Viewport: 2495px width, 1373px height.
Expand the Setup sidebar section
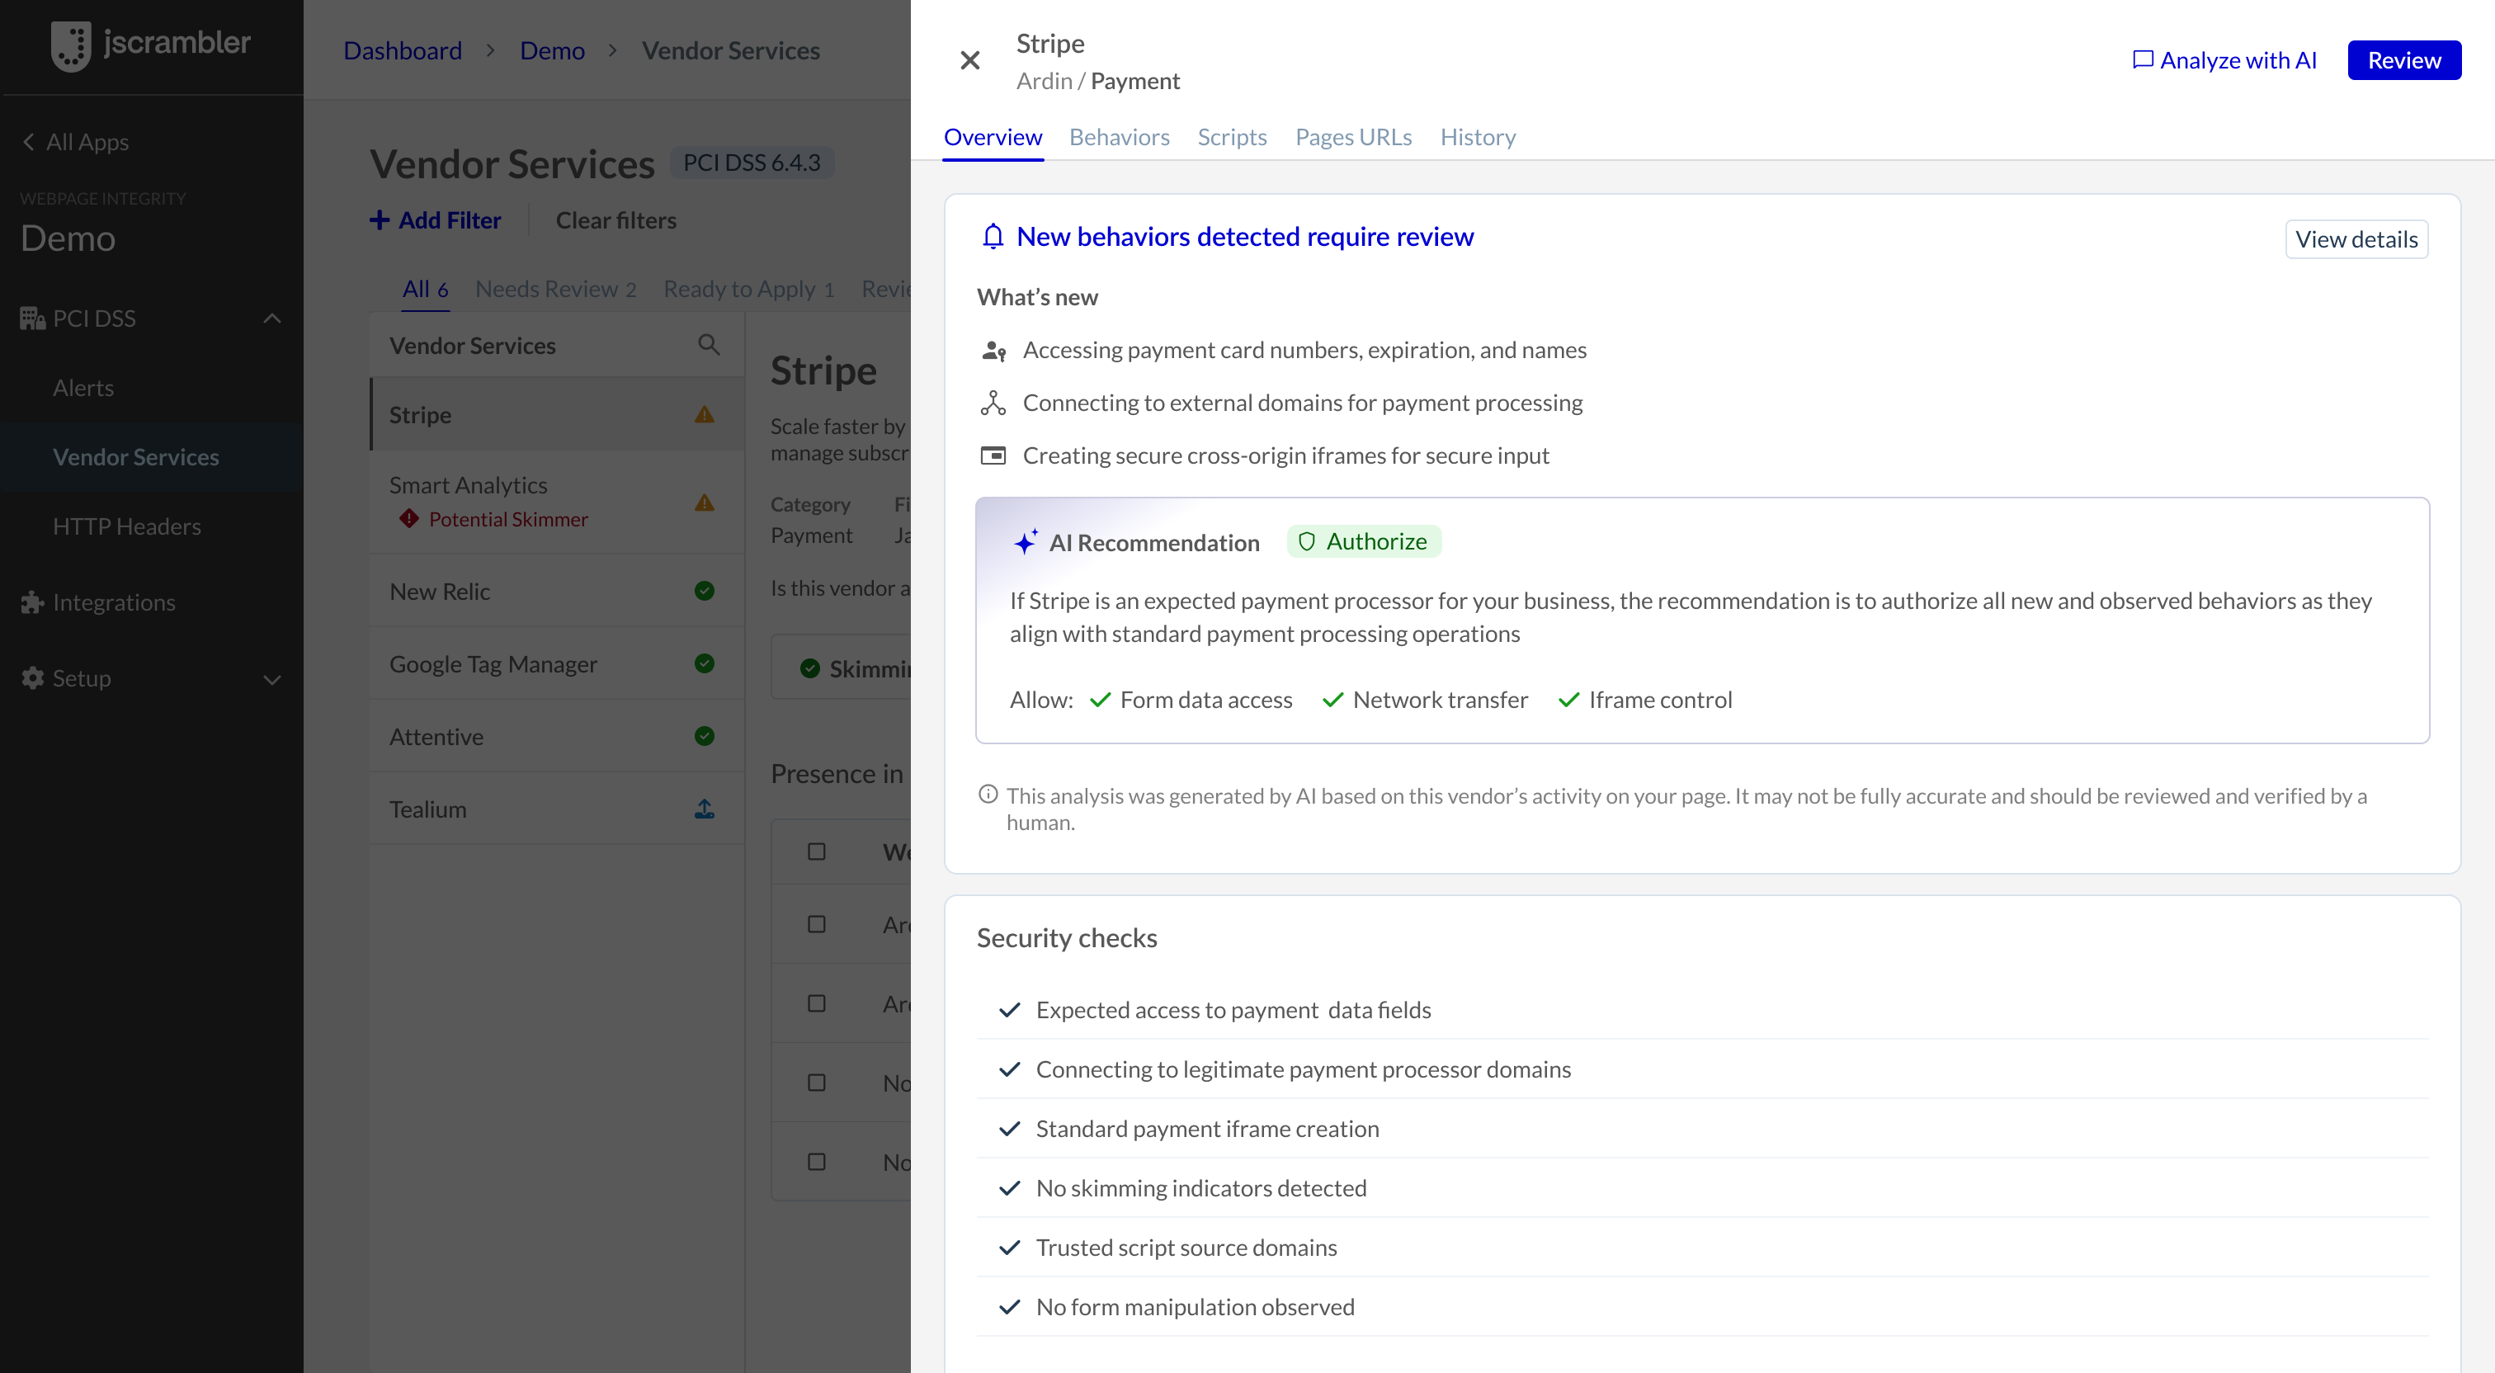pyautogui.click(x=272, y=678)
